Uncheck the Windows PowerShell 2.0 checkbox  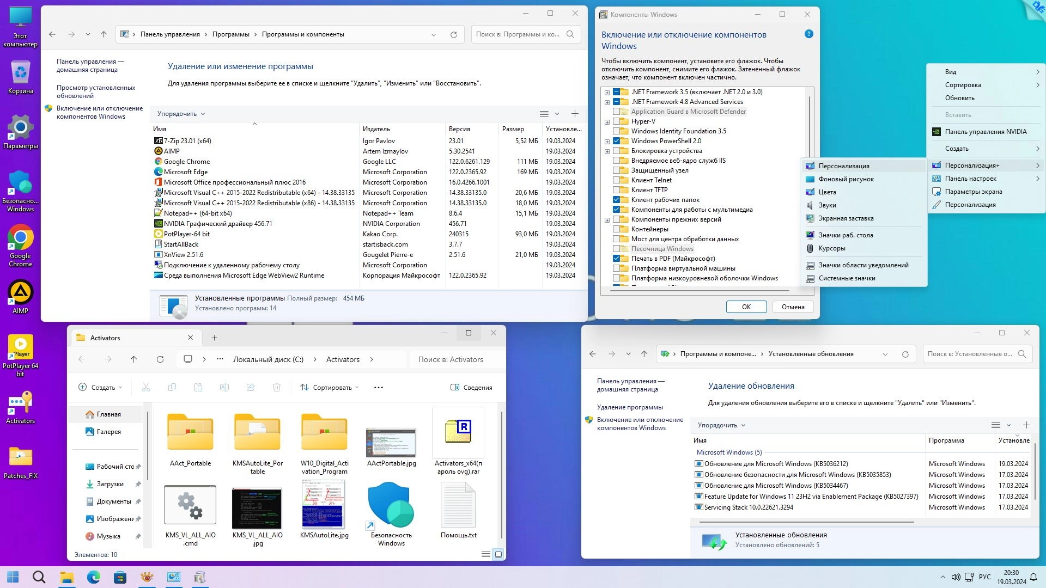click(617, 141)
